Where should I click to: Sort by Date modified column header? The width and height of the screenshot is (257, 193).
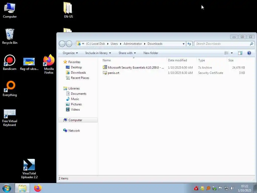pos(181,60)
